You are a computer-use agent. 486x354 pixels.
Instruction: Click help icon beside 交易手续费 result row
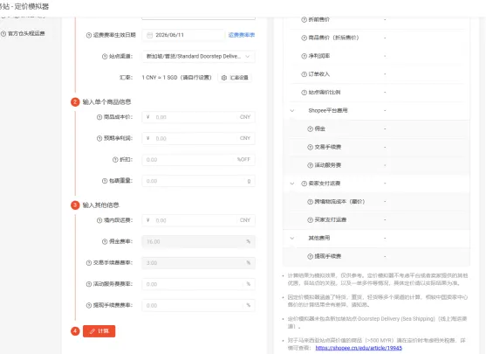[x=310, y=147]
